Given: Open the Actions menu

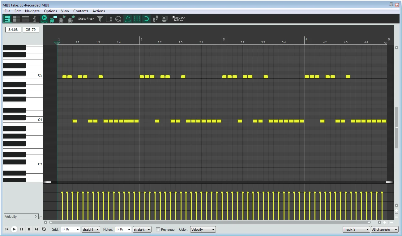Looking at the screenshot, I should point(99,11).
